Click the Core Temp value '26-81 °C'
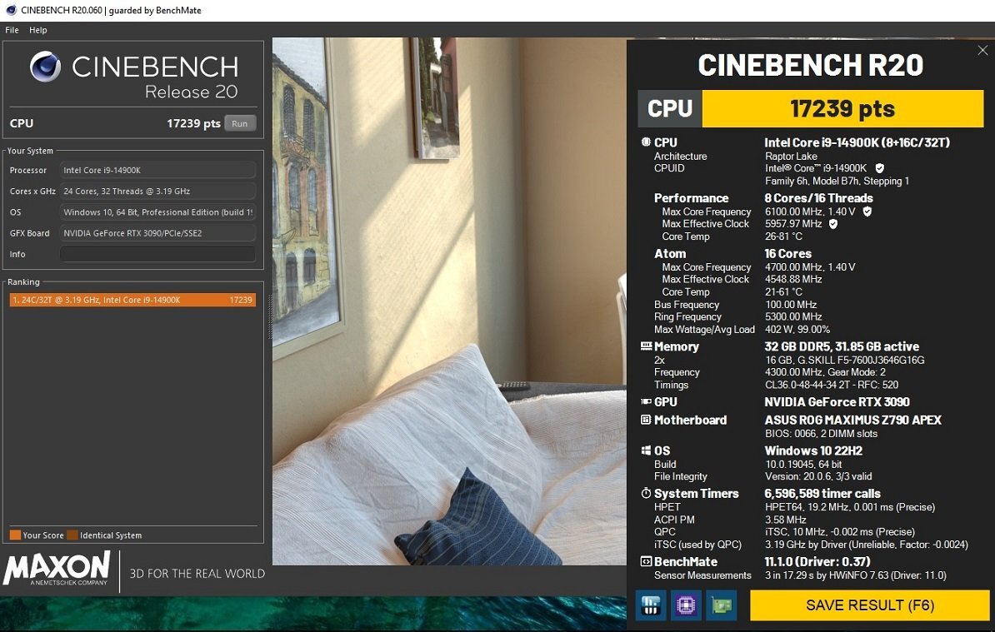 point(783,236)
